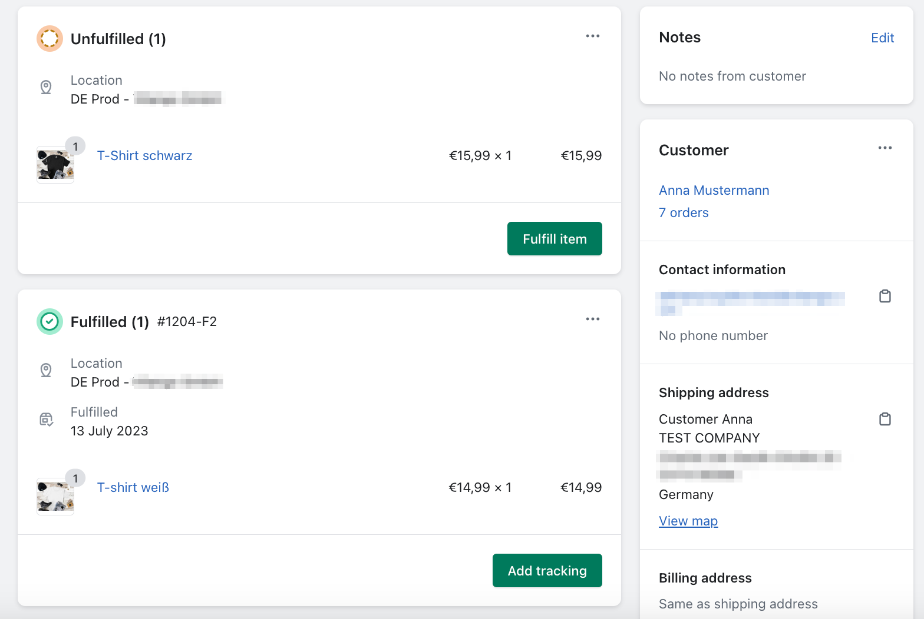The width and height of the screenshot is (924, 619).
Task: View the customer's 7 orders
Action: tap(684, 213)
